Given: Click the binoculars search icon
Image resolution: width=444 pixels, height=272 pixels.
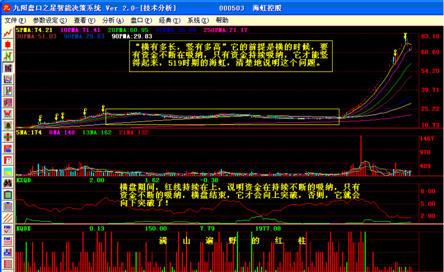Looking at the screenshot, I should click(x=8, y=183).
